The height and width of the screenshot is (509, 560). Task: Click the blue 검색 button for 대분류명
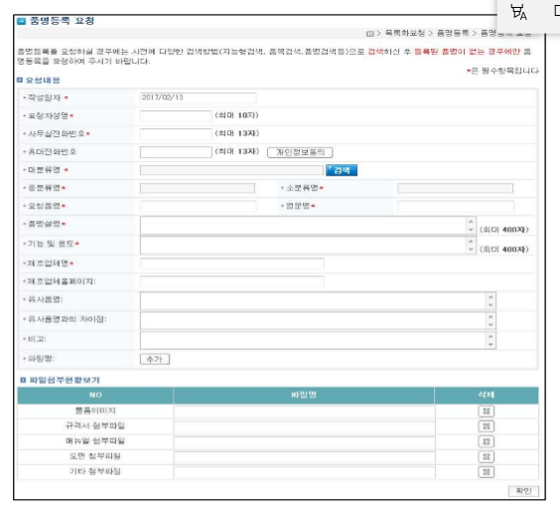(342, 170)
